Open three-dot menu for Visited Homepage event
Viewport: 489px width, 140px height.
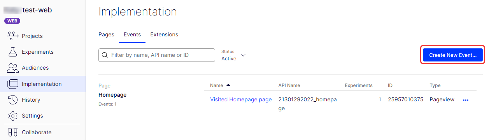tap(466, 100)
